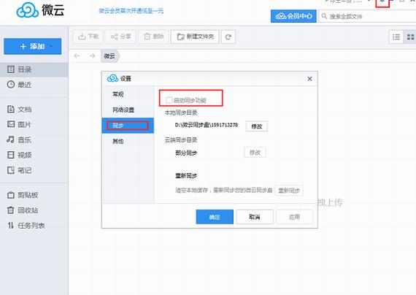Open 会员中心 member center

(293, 16)
